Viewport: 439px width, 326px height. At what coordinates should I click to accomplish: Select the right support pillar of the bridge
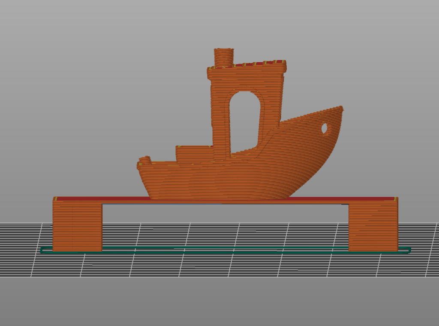point(373,227)
